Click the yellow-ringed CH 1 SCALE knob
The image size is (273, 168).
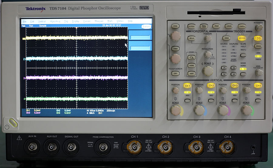pos(176,110)
